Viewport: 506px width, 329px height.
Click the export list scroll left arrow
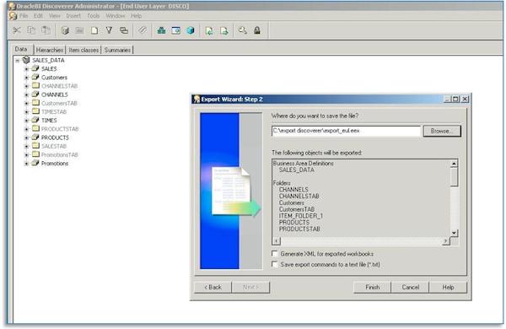[277, 241]
